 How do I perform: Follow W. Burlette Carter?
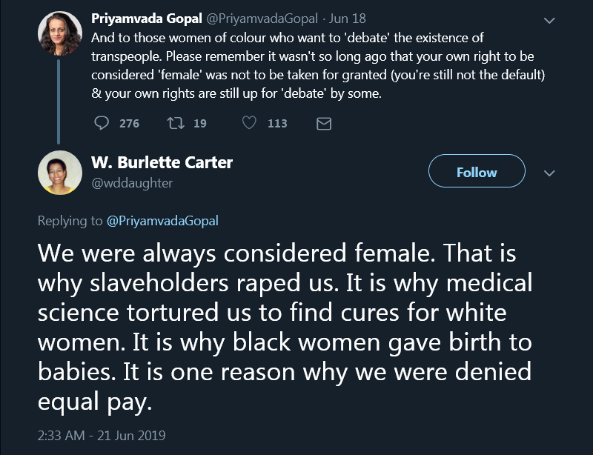[x=477, y=172]
